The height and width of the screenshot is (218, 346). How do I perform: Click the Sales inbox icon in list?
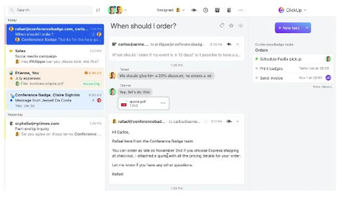pos(11,51)
